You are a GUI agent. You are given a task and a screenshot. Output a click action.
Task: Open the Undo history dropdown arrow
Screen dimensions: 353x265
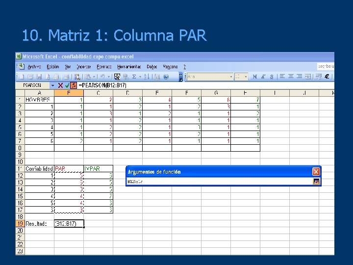[x=108, y=77]
